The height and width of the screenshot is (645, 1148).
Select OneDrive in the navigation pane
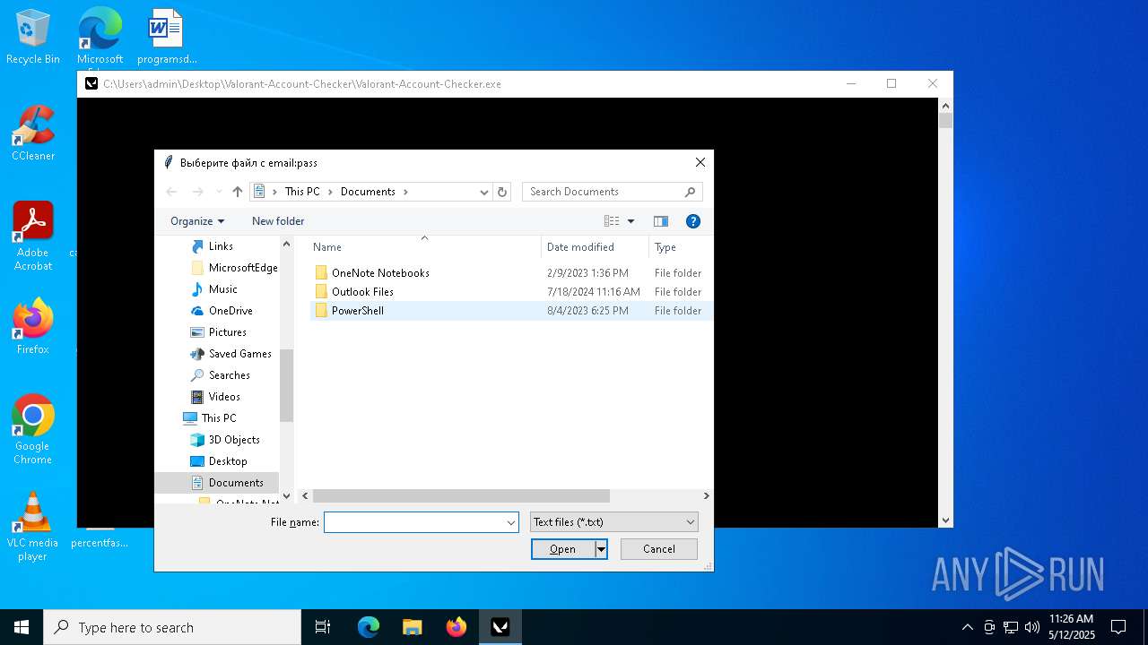[230, 311]
